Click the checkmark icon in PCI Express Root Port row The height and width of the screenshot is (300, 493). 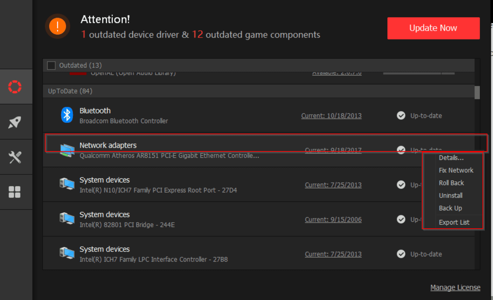click(401, 185)
